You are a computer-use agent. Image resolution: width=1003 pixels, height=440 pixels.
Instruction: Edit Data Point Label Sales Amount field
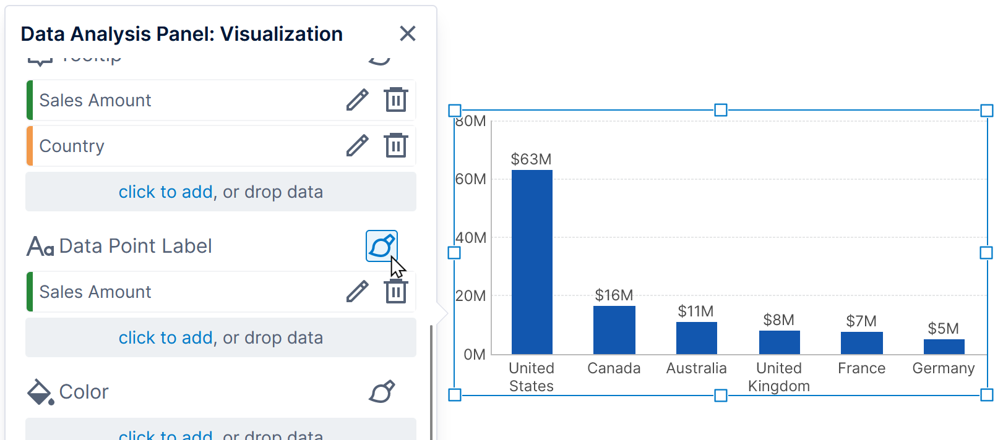(357, 292)
